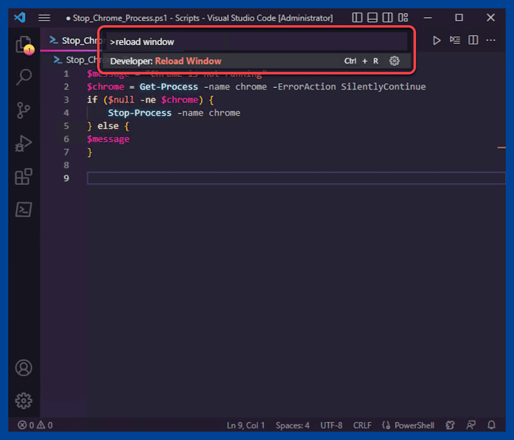Open More Actions ellipsis menu
The width and height of the screenshot is (514, 440).
[491, 40]
